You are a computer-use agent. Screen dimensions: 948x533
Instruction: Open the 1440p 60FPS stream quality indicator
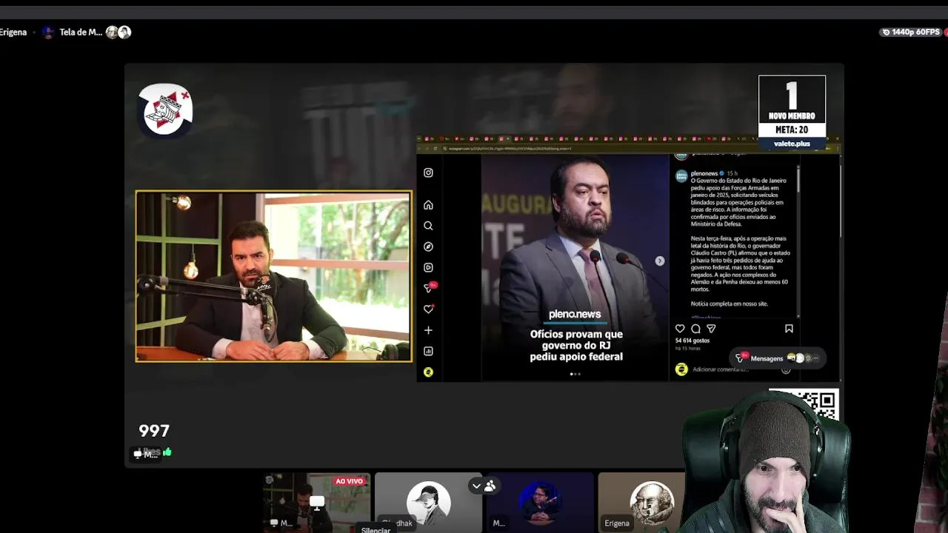[910, 32]
